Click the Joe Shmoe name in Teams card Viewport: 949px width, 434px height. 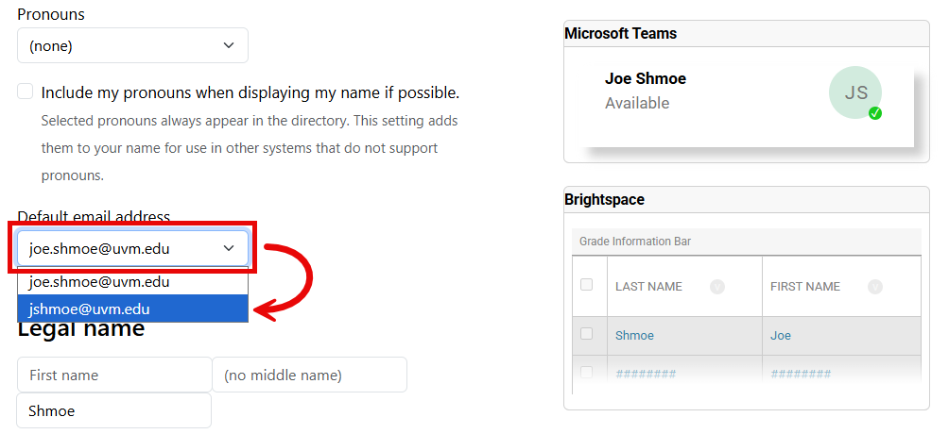click(646, 78)
